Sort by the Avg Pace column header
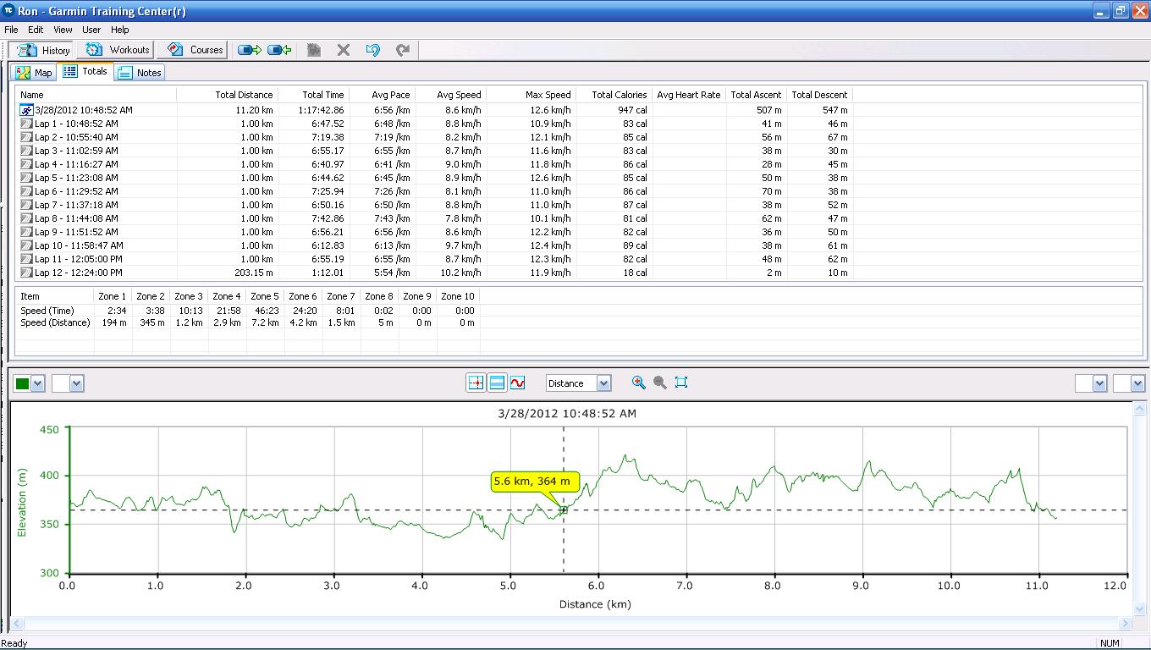This screenshot has width=1151, height=650. point(382,95)
